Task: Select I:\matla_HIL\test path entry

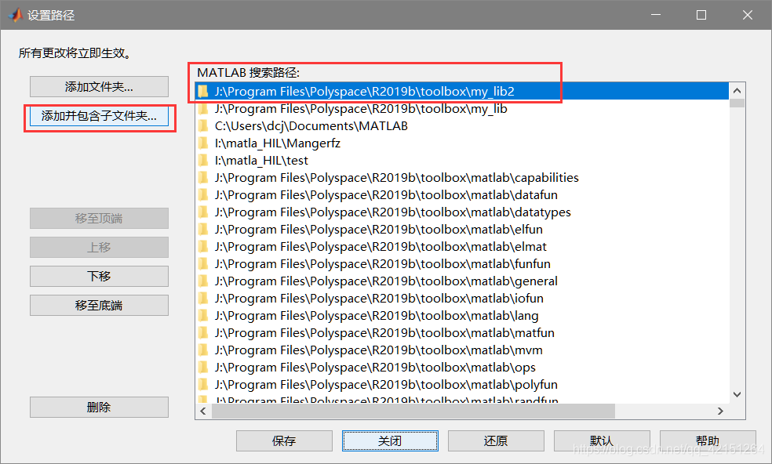Action: point(462,161)
